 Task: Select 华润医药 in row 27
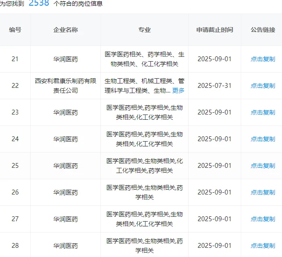(x=65, y=219)
